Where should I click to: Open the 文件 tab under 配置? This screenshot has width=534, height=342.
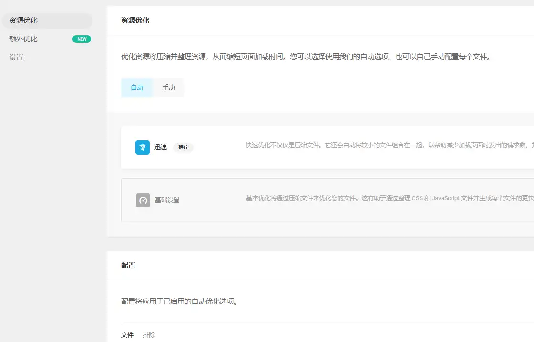click(x=127, y=335)
